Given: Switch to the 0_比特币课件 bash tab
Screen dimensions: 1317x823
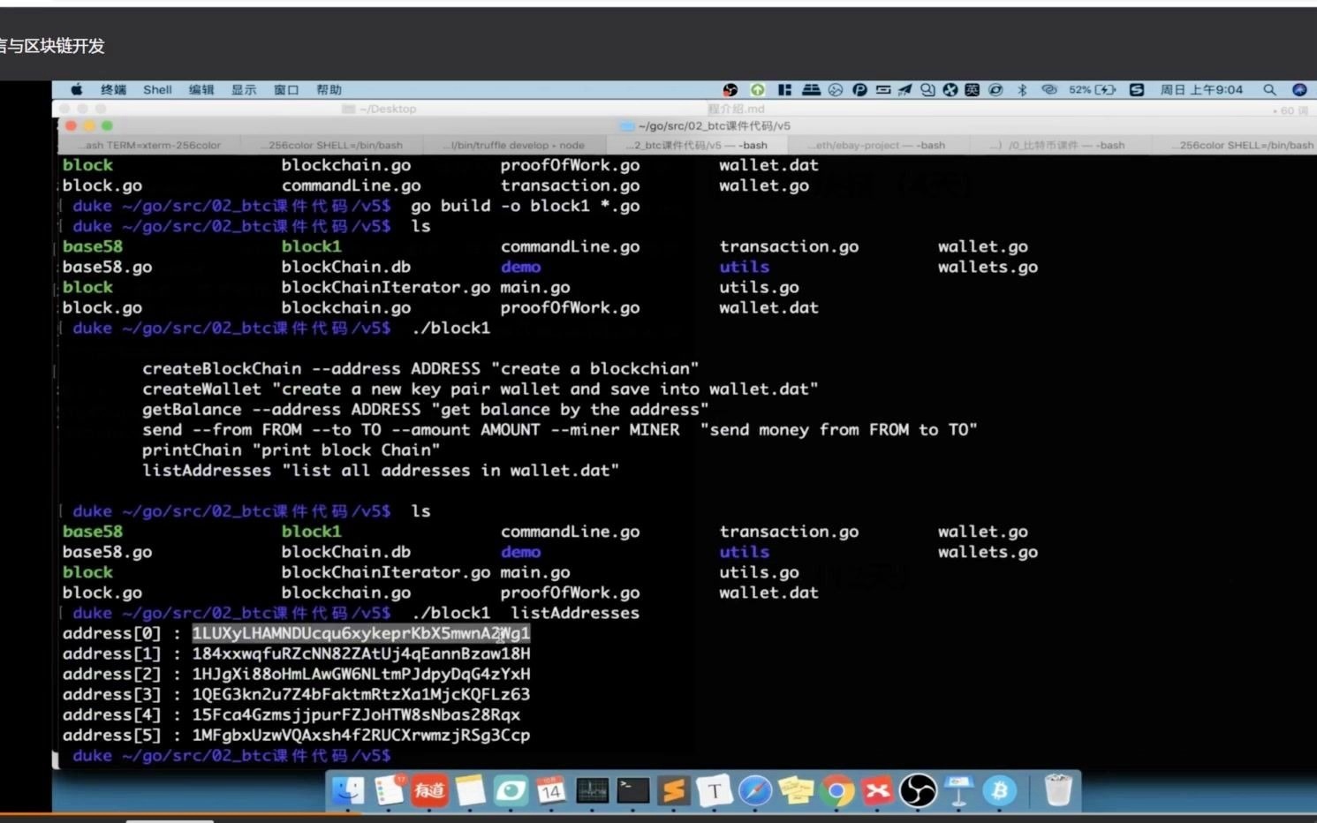Looking at the screenshot, I should point(1058,145).
